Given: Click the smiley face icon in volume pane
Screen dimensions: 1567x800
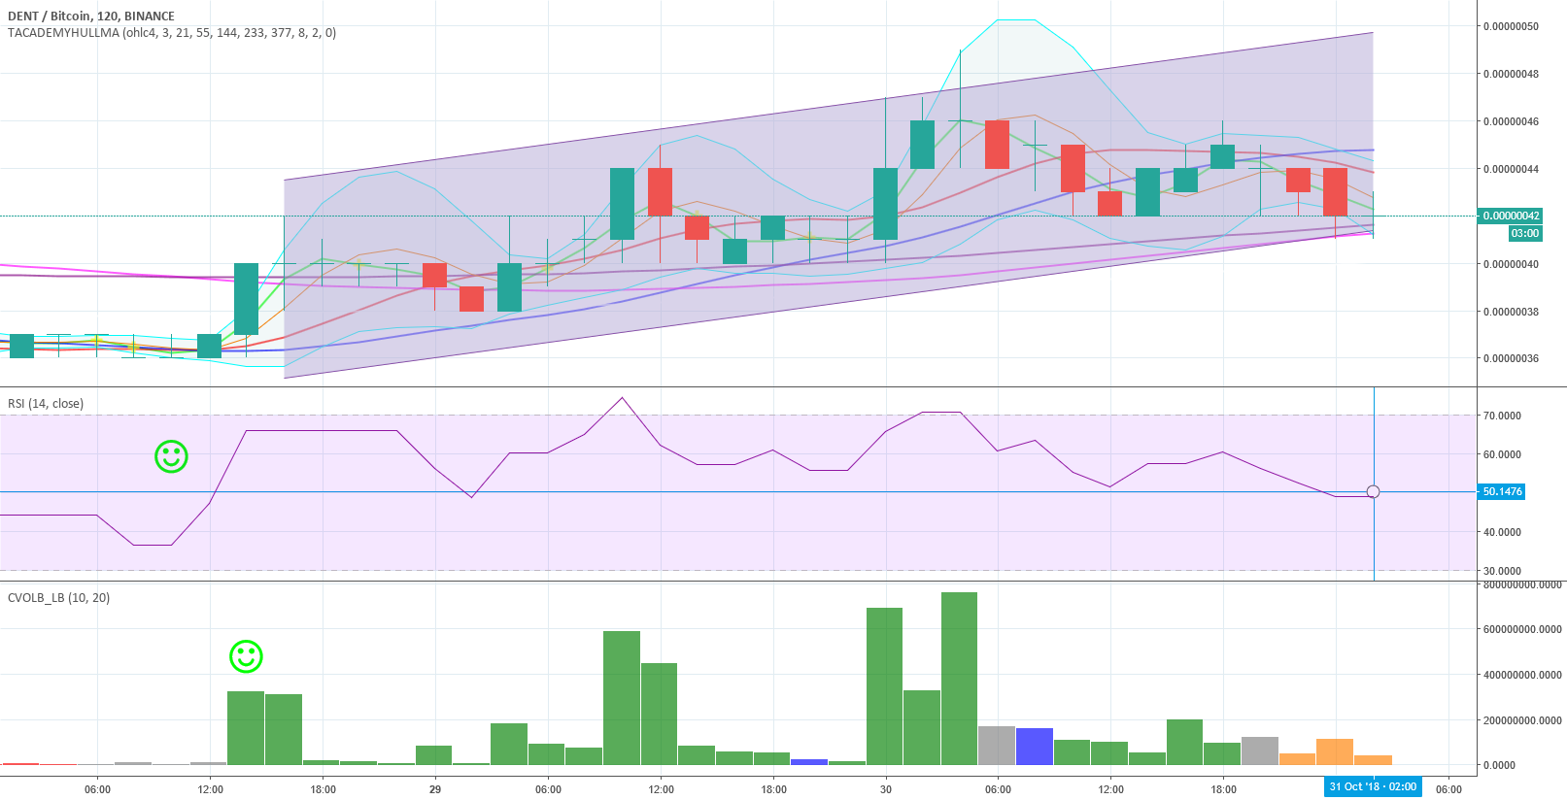Looking at the screenshot, I should click(246, 656).
